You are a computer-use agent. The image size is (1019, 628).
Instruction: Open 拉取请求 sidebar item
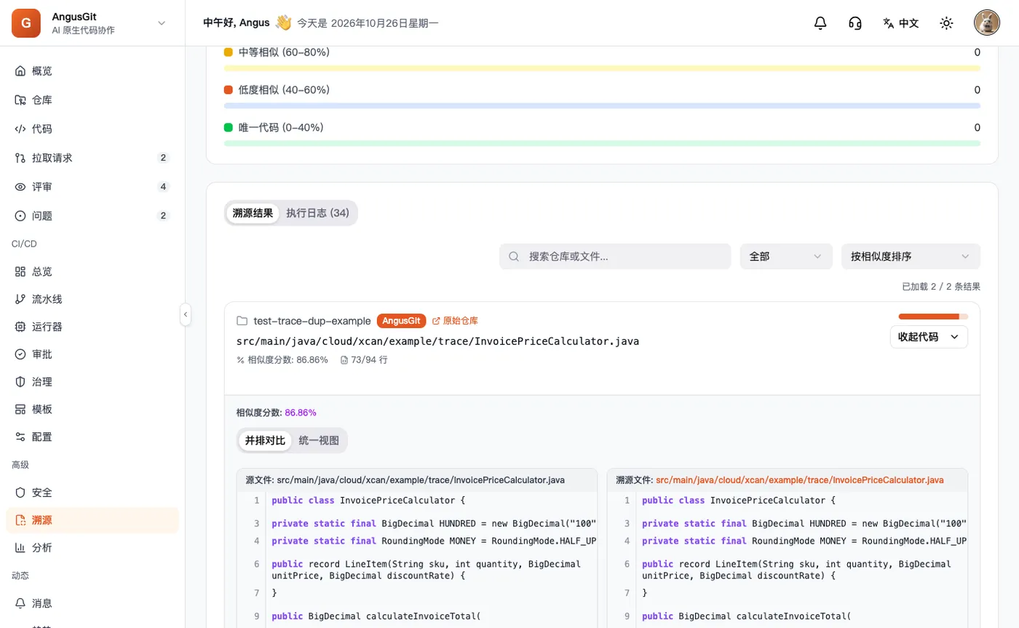point(92,158)
